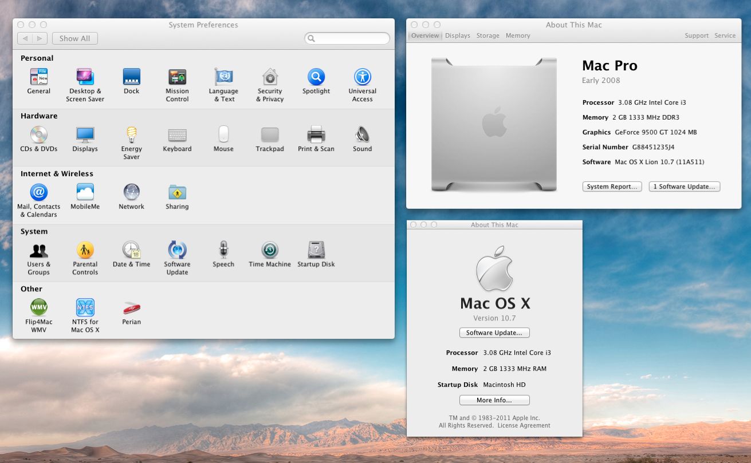Click Show All in System Preferences

coord(75,38)
